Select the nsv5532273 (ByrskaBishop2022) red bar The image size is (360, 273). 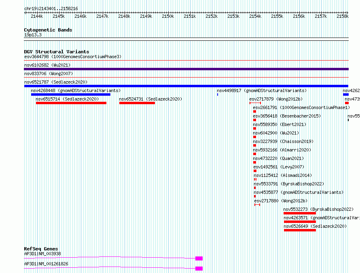tap(300, 213)
